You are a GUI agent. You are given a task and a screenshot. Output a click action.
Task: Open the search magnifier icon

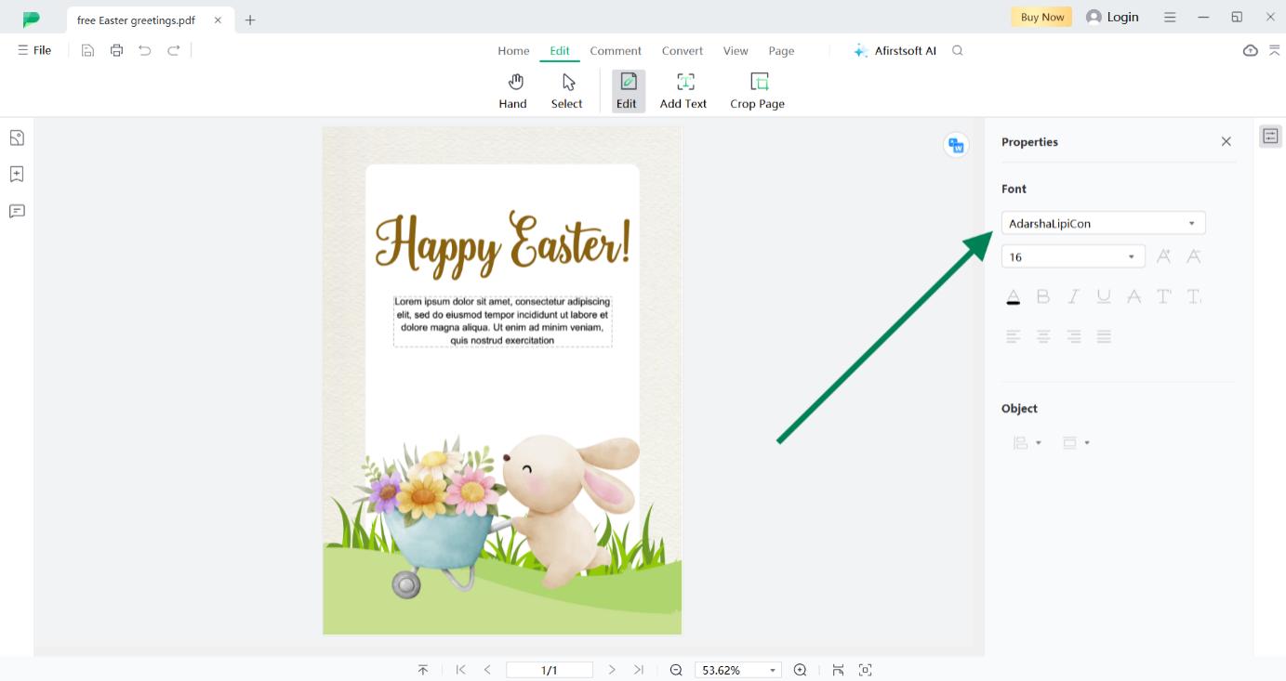pos(958,50)
